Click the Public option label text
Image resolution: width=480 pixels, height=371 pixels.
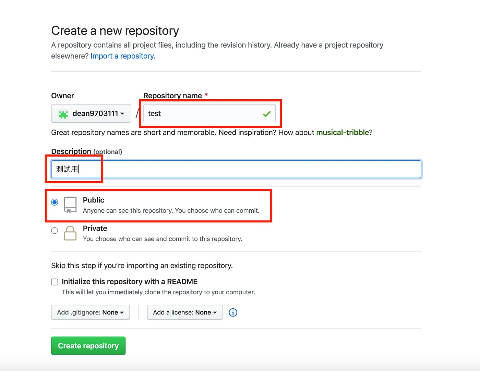click(94, 200)
